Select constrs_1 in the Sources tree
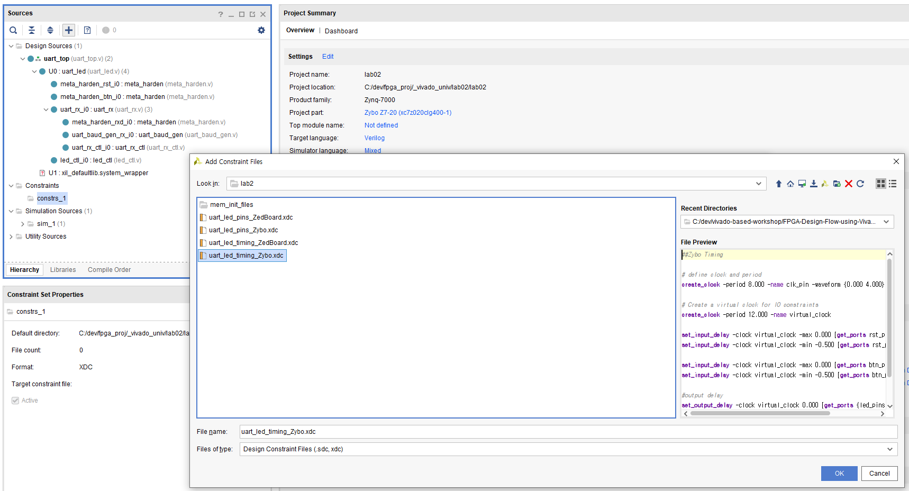The height and width of the screenshot is (491, 909). click(51, 198)
